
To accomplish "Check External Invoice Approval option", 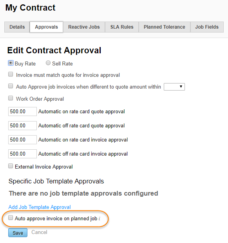I will (x=11, y=166).
